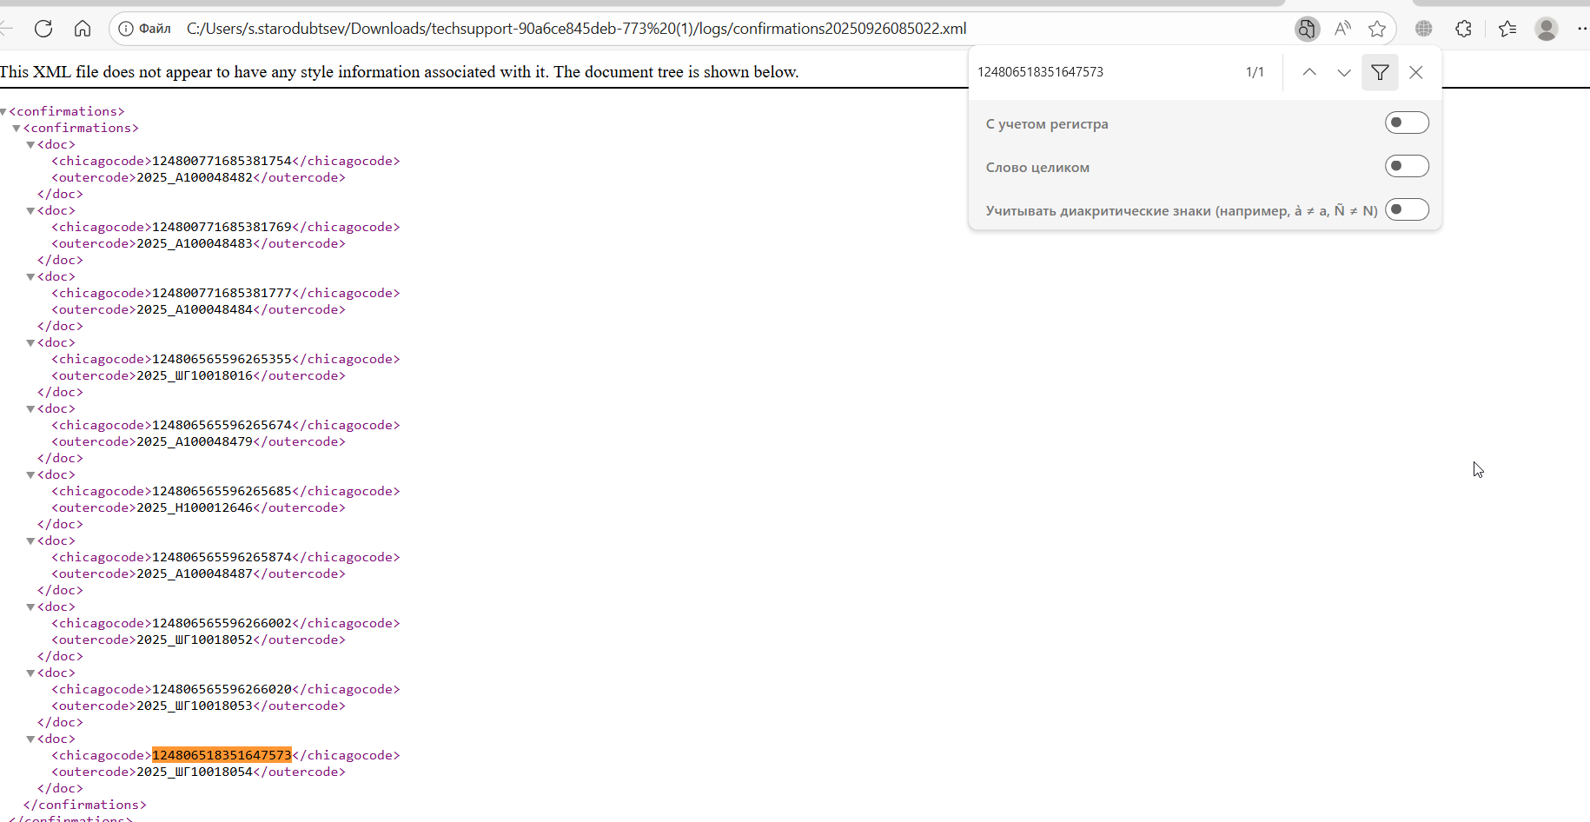Click outercode value 2025_ШГ10018054
The width and height of the screenshot is (1590, 822).
click(x=195, y=772)
